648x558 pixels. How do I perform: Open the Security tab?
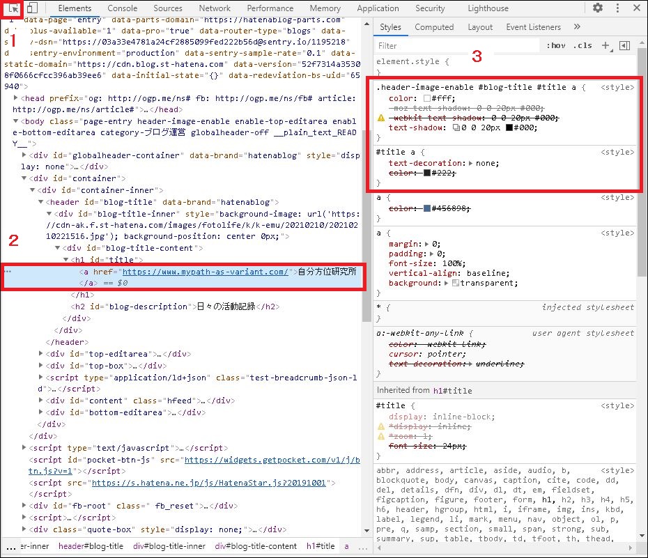pos(430,8)
